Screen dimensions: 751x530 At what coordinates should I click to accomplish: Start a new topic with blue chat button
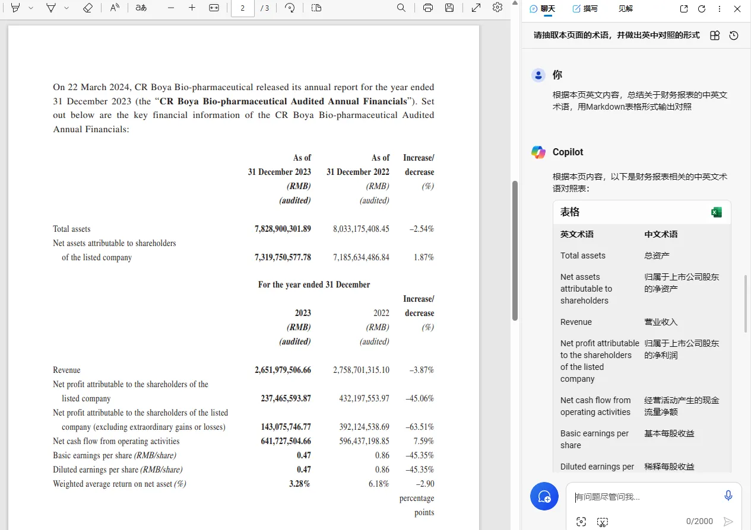click(x=544, y=497)
